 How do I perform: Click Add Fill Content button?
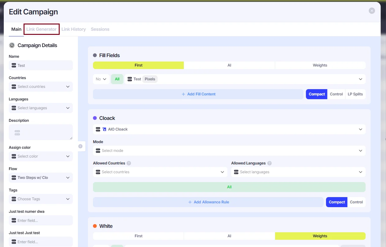(198, 94)
